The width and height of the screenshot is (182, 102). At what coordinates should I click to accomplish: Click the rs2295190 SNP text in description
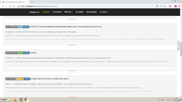coord(9,58)
